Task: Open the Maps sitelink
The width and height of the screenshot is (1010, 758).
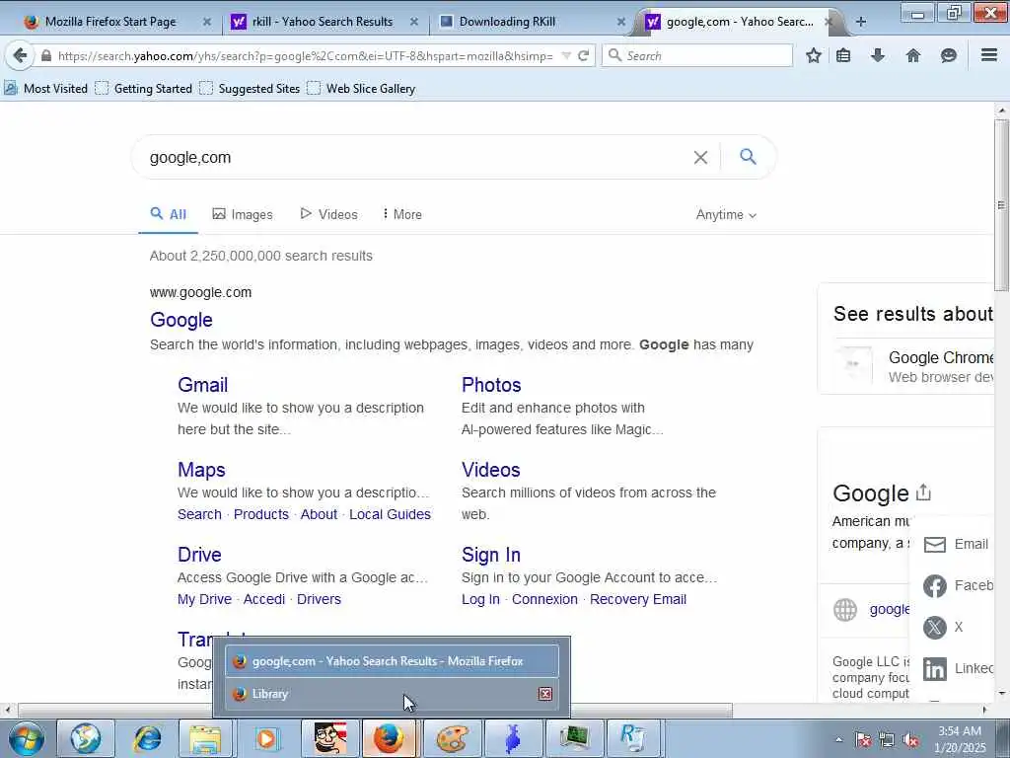Action: click(x=201, y=470)
